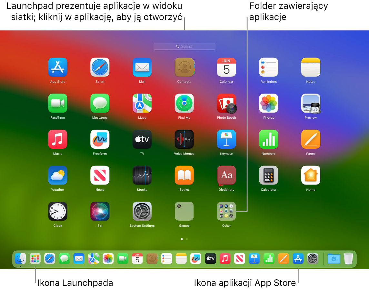Open Mail in the Launchpad grid
The image size is (369, 289).
(142, 67)
